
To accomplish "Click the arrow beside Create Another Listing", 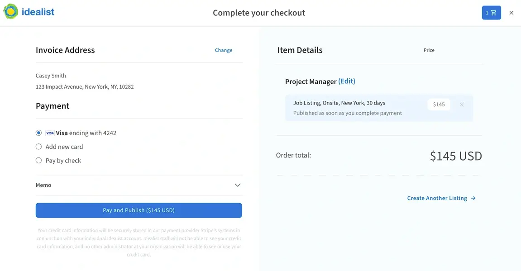I will [473, 198].
